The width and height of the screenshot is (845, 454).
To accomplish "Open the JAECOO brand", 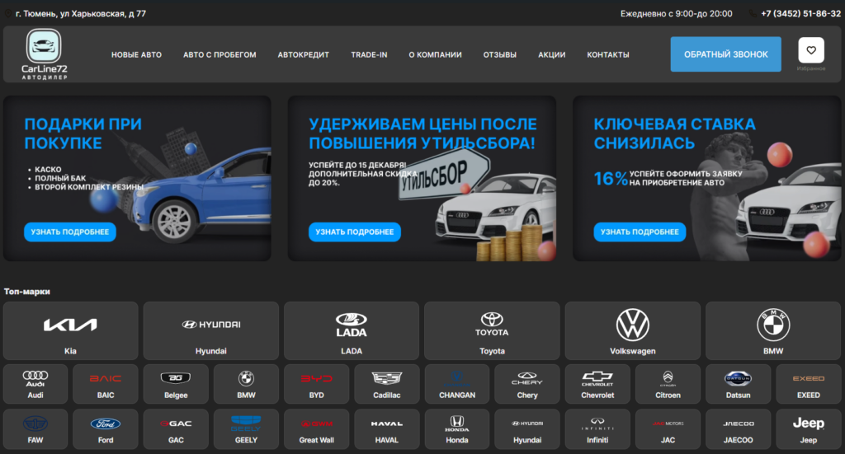I will (739, 429).
